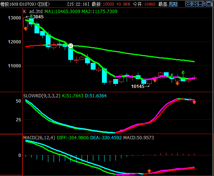
Task: Click the SLOWKD(9,3,3,2) indicator label
Action: coord(42,96)
